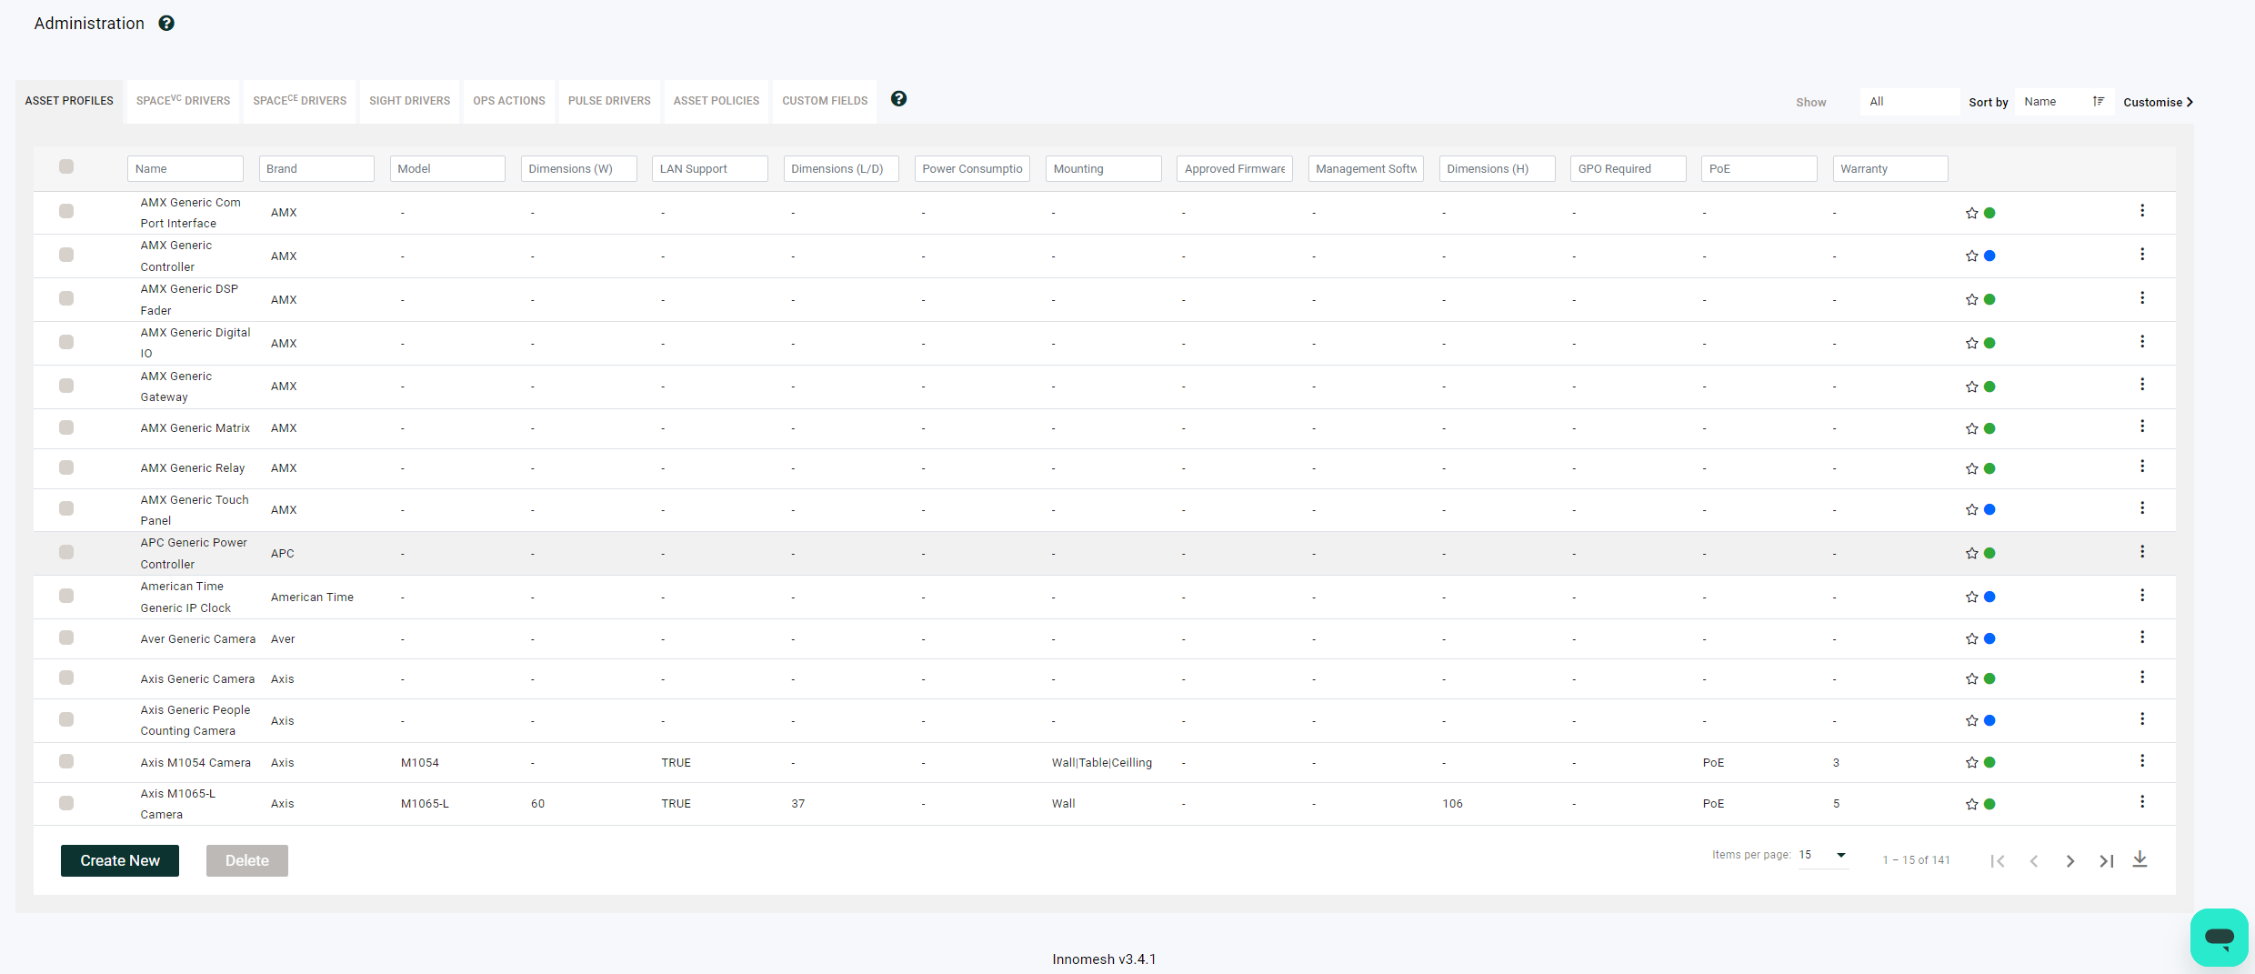This screenshot has height=974, width=2255.
Task: Go to next page of results
Action: (x=2070, y=861)
